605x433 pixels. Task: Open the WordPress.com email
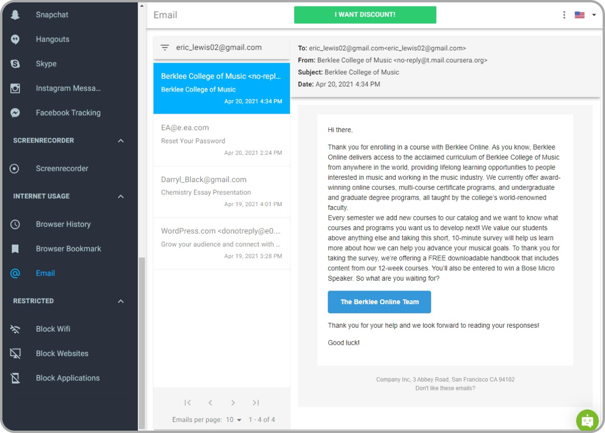click(x=222, y=244)
